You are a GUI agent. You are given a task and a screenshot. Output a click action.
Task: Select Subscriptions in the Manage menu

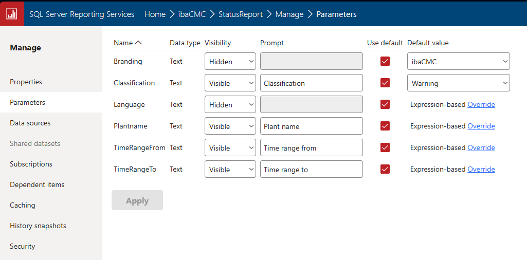click(x=31, y=164)
